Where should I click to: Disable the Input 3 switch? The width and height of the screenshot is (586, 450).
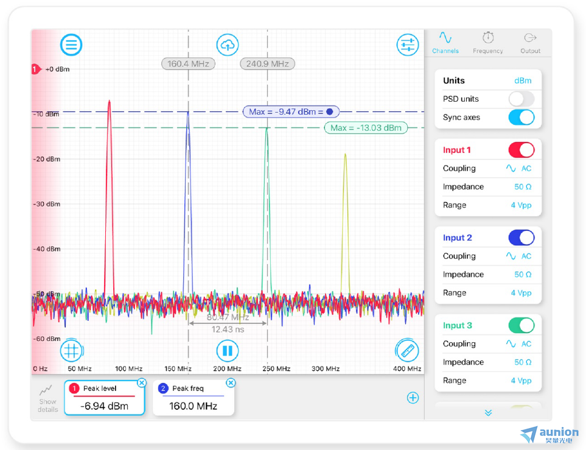tap(521, 325)
